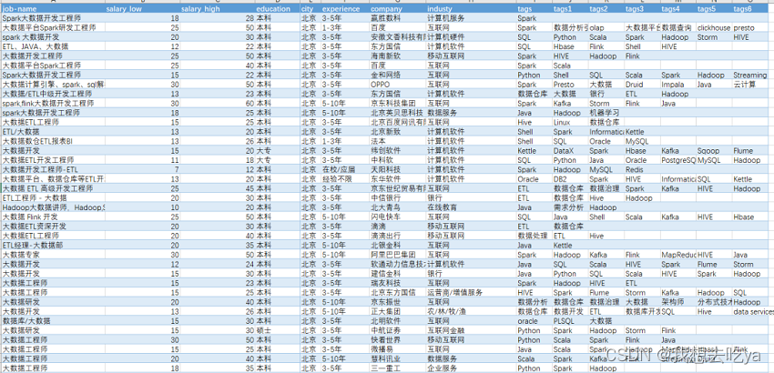Select the tag cell Streaming
This screenshot has width=774, height=373.
click(749, 75)
